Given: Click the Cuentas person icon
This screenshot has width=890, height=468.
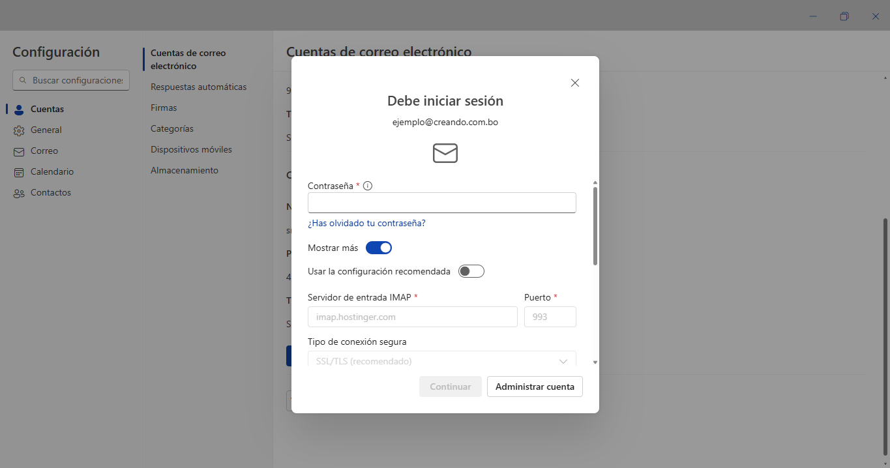Looking at the screenshot, I should tap(19, 110).
